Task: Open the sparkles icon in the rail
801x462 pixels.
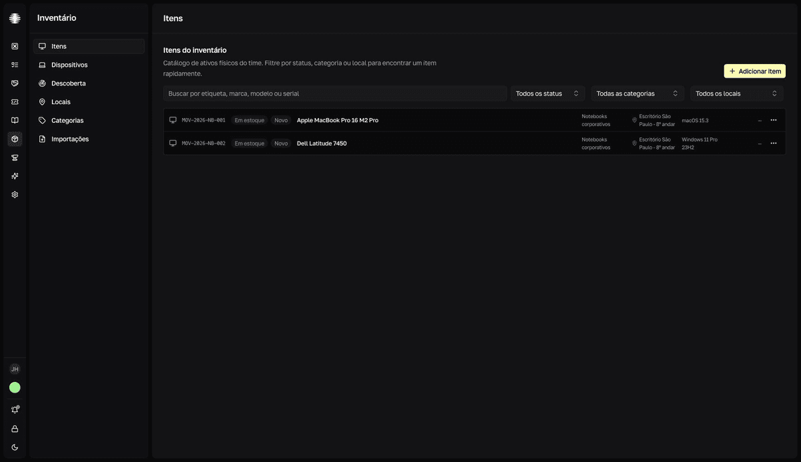Action: (x=15, y=176)
